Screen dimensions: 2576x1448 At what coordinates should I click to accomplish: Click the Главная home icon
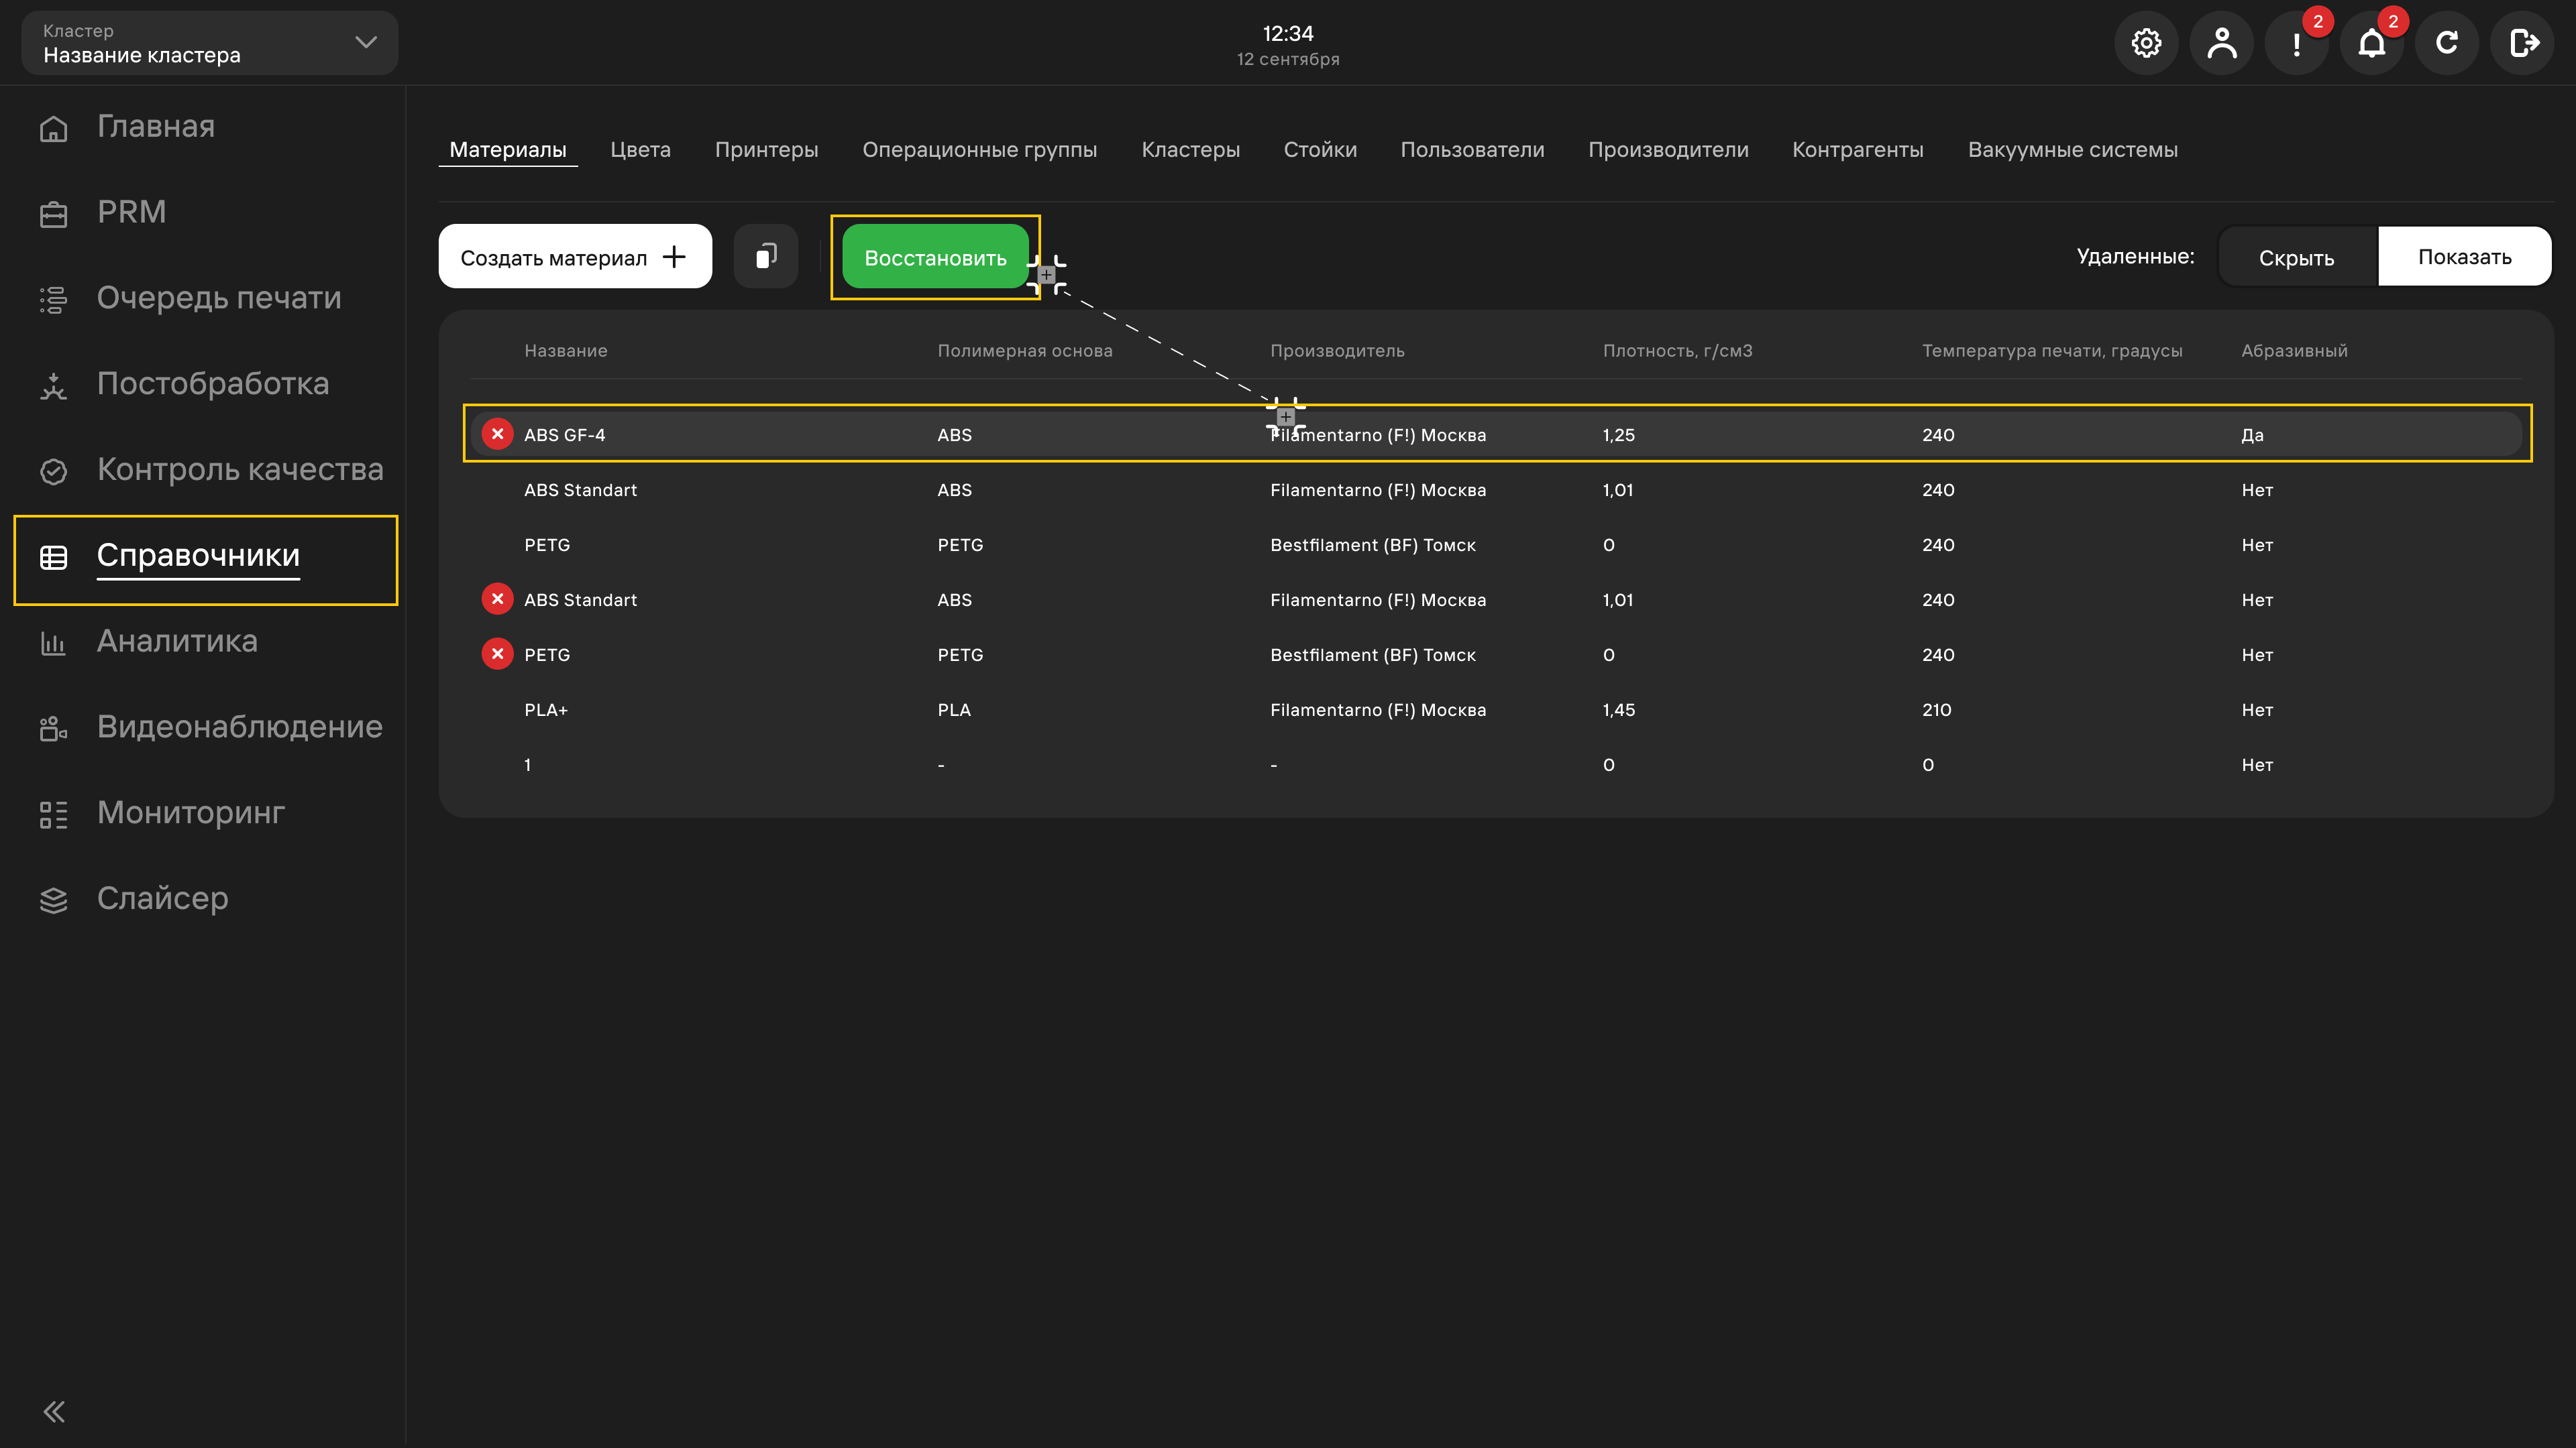(54, 128)
